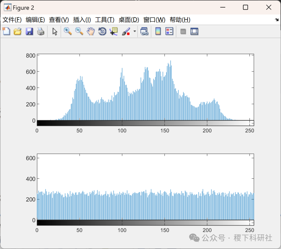Toggle Zoom In mode

pos(68,31)
